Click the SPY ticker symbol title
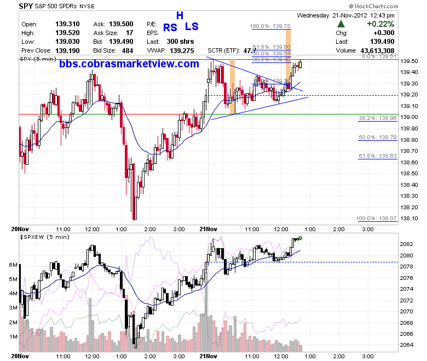This screenshot has height=361, width=427. coord(26,5)
